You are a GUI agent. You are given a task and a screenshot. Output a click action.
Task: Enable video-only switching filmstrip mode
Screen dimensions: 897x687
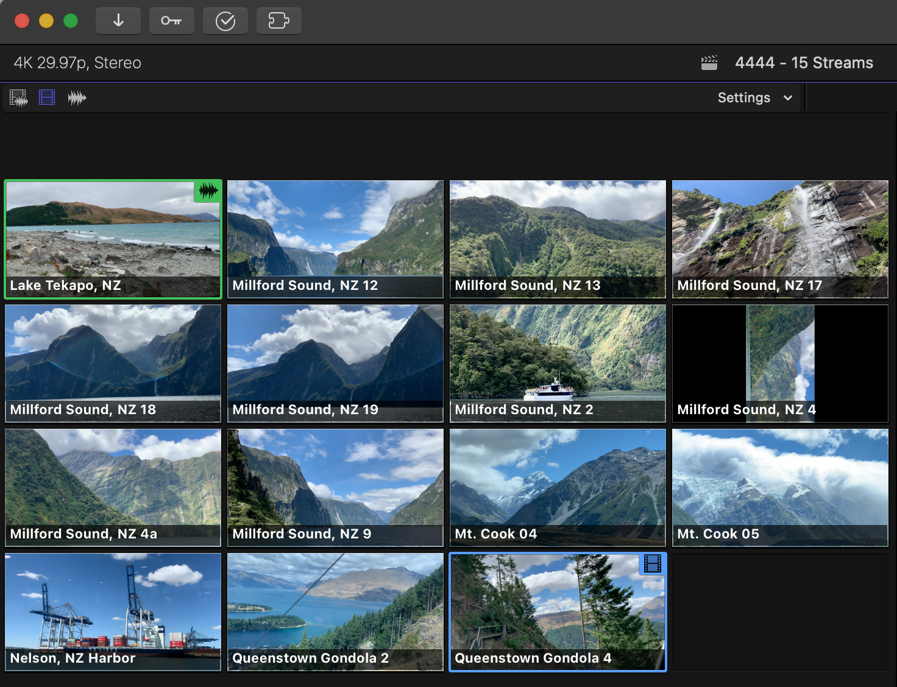tap(47, 97)
